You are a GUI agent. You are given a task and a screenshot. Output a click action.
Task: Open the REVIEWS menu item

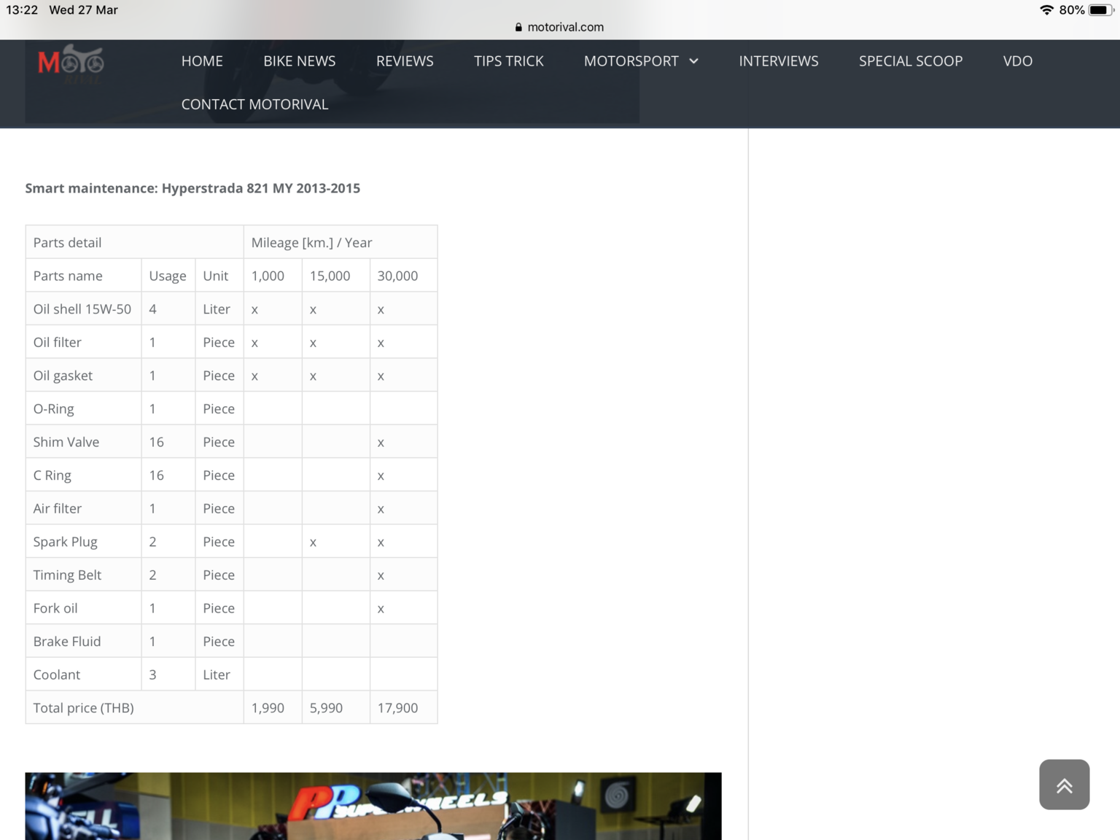point(405,61)
